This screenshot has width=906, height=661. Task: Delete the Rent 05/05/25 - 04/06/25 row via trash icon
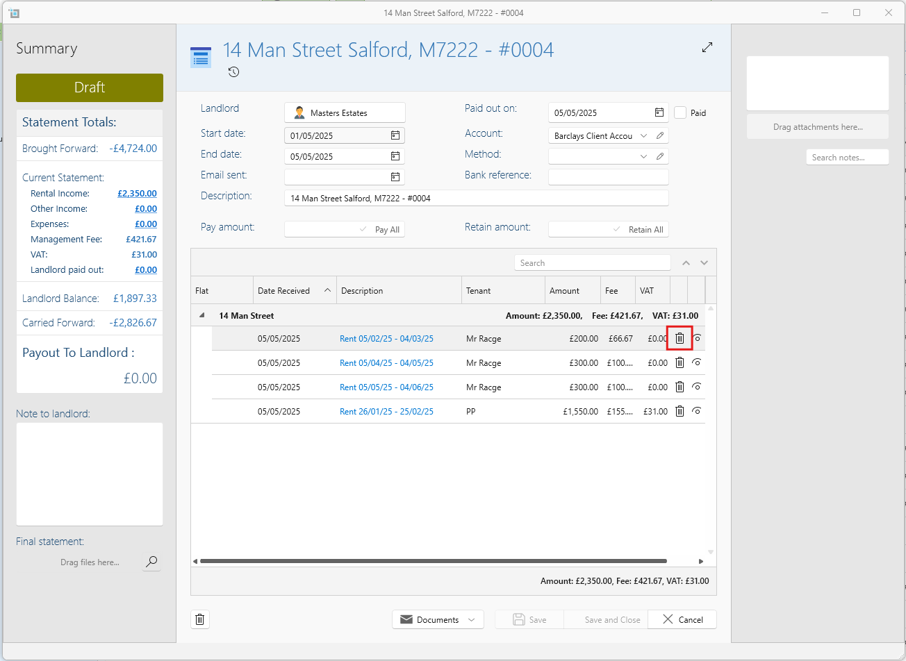click(x=679, y=387)
